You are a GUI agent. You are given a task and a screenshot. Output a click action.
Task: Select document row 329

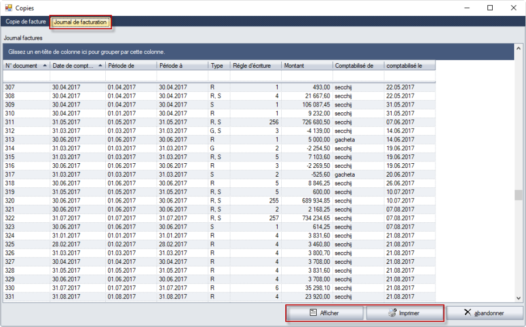tap(219, 280)
